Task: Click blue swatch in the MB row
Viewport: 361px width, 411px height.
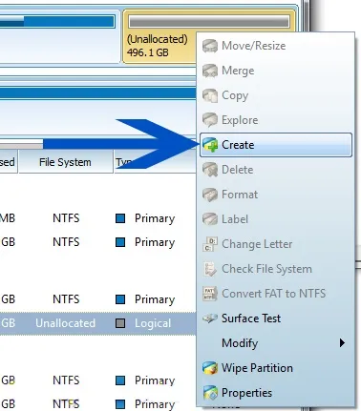Action: (x=120, y=218)
